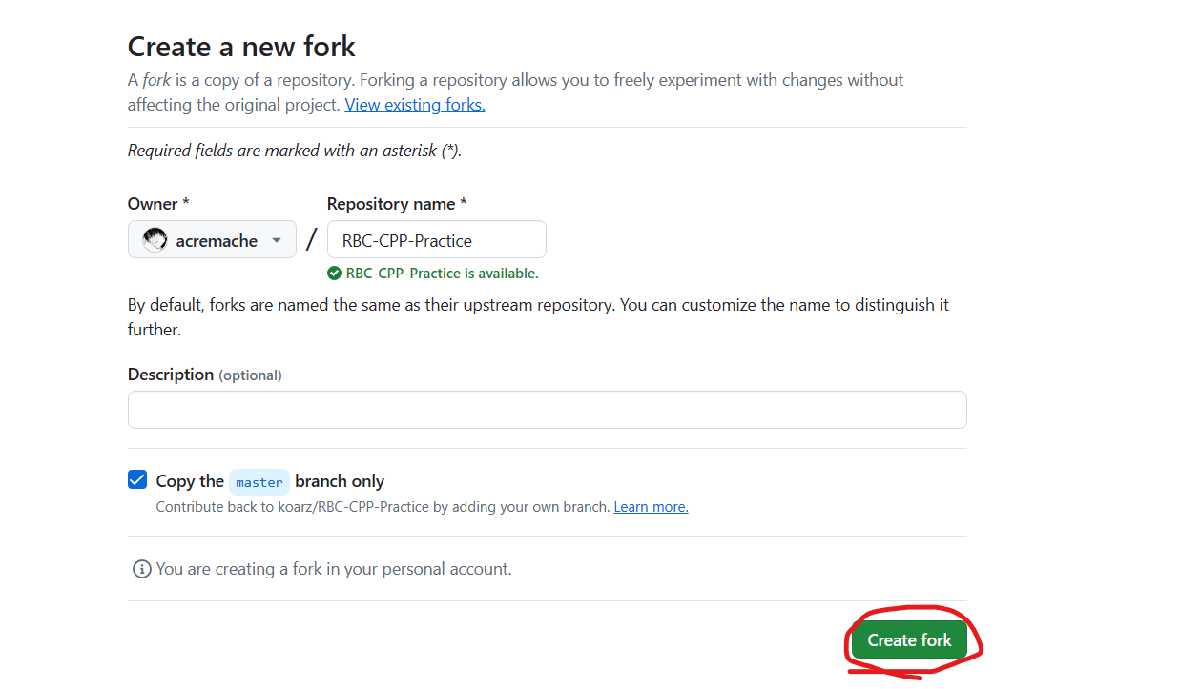This screenshot has height=689, width=1180.
Task: Click the "Description (optional)" field label
Action: point(205,375)
